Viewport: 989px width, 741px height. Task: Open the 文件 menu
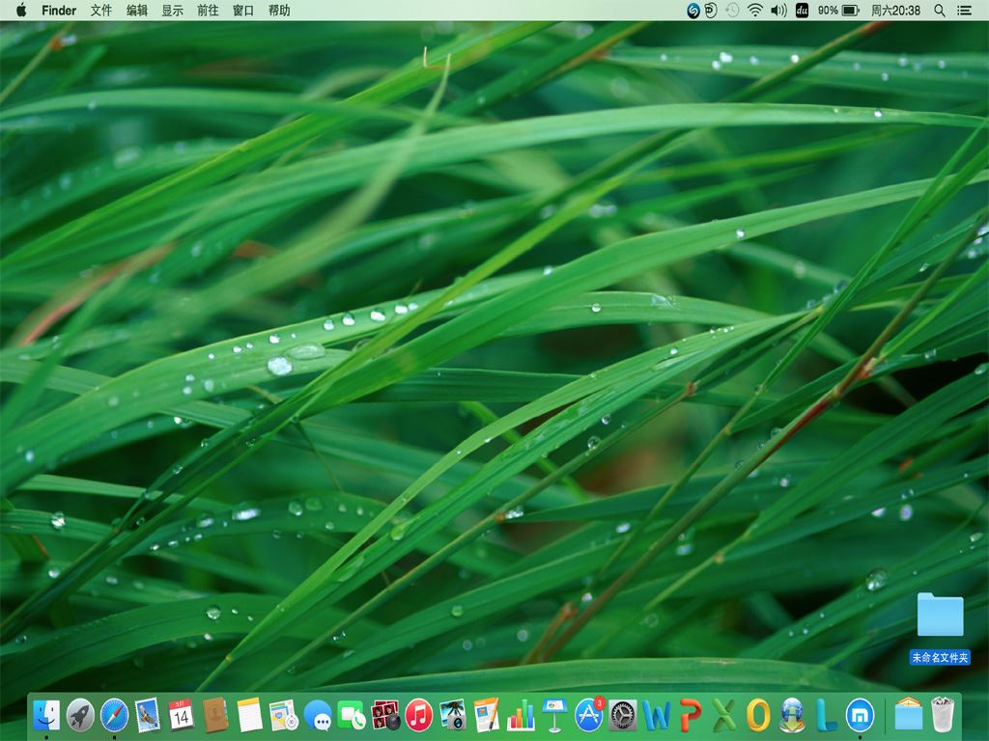[101, 11]
